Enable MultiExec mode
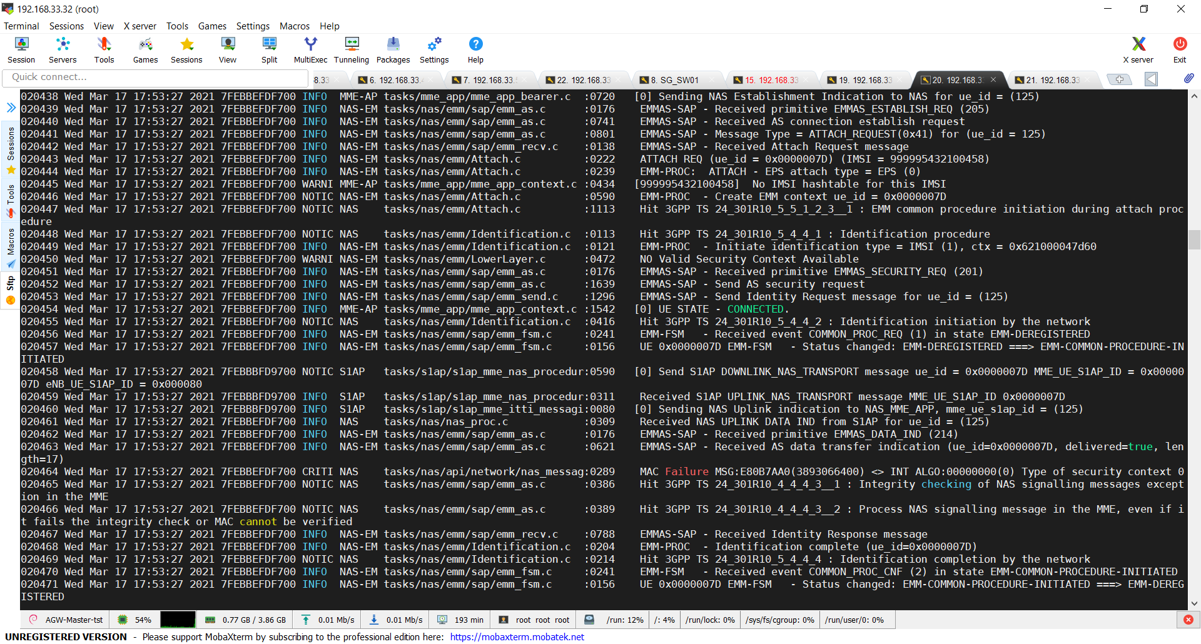This screenshot has width=1201, height=644. [x=310, y=49]
